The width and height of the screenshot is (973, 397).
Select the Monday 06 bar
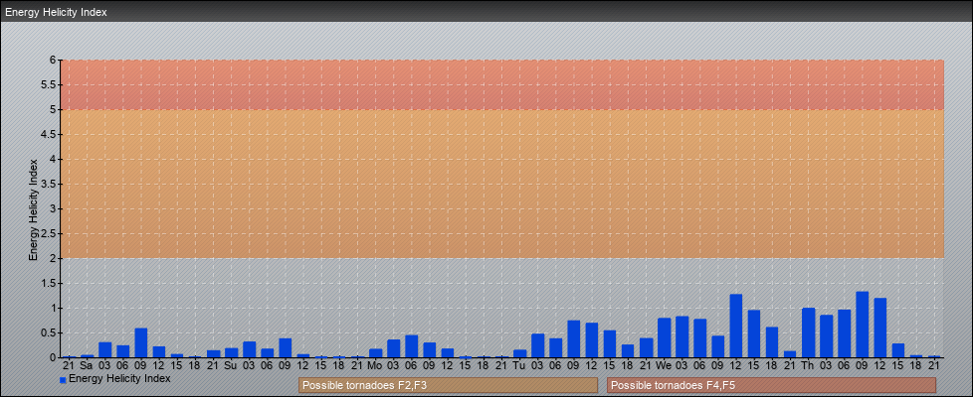click(x=412, y=346)
